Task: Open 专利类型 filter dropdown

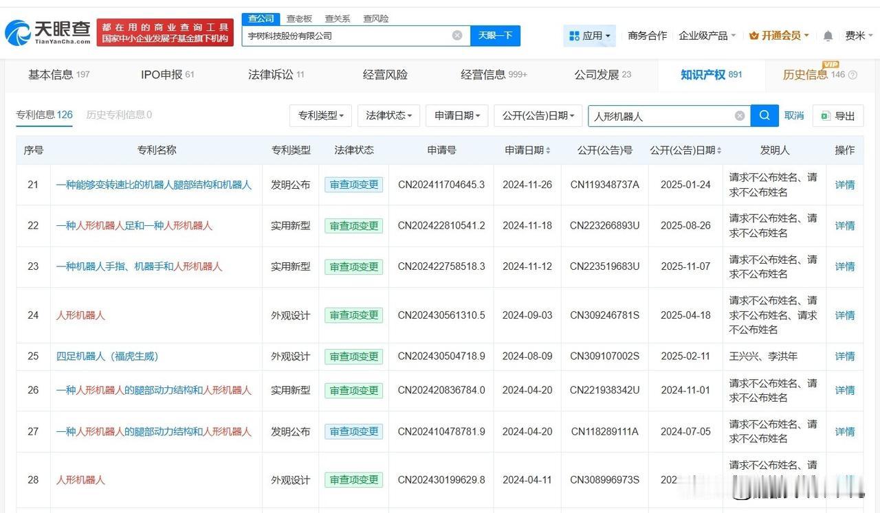Action: point(320,115)
